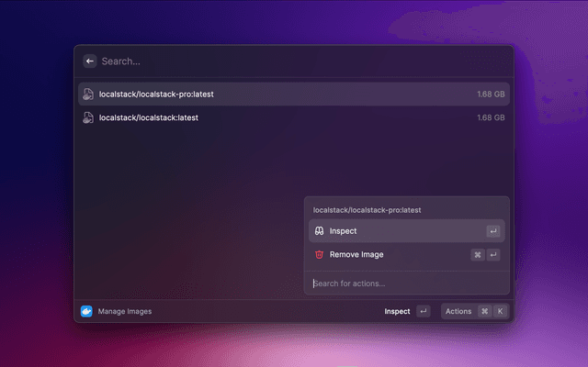
Task: Click the Enter key icon on the Remove Image row
Action: (x=493, y=254)
